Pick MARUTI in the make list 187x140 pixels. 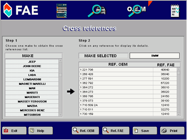pyautogui.click(x=32, y=93)
